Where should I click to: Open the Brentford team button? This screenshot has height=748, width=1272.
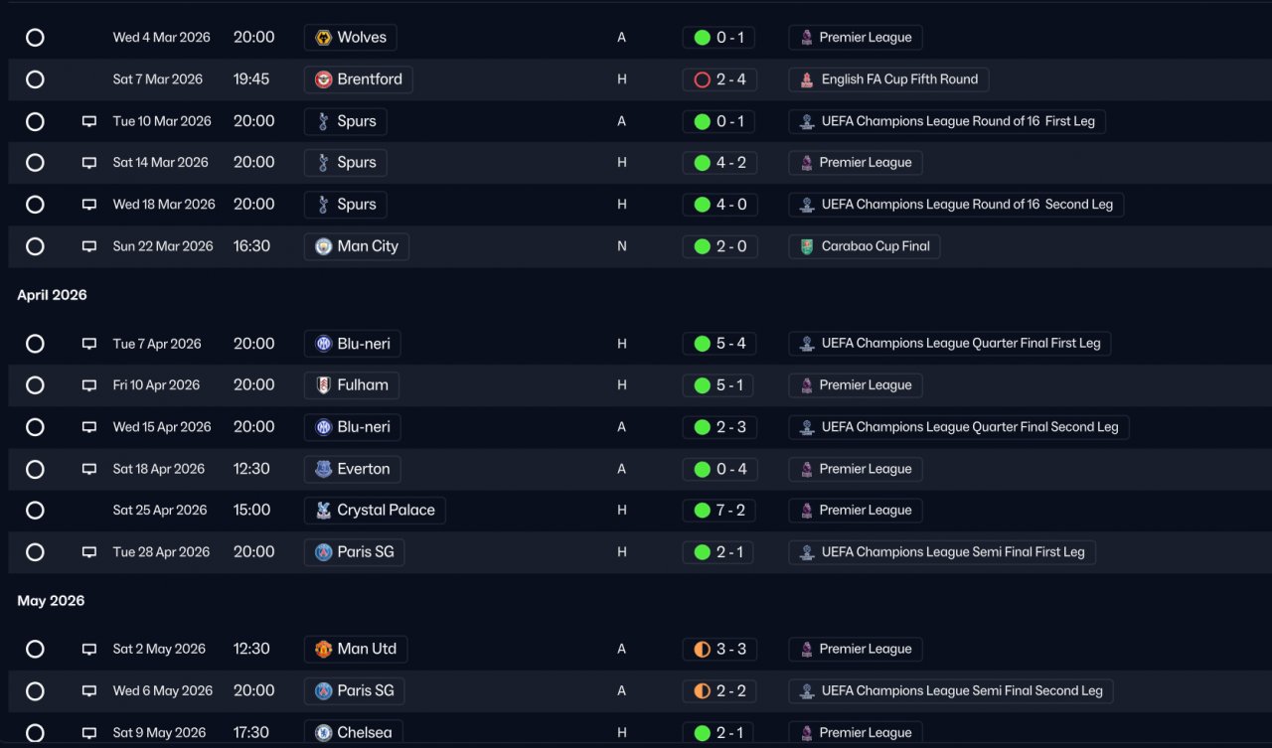tap(359, 79)
